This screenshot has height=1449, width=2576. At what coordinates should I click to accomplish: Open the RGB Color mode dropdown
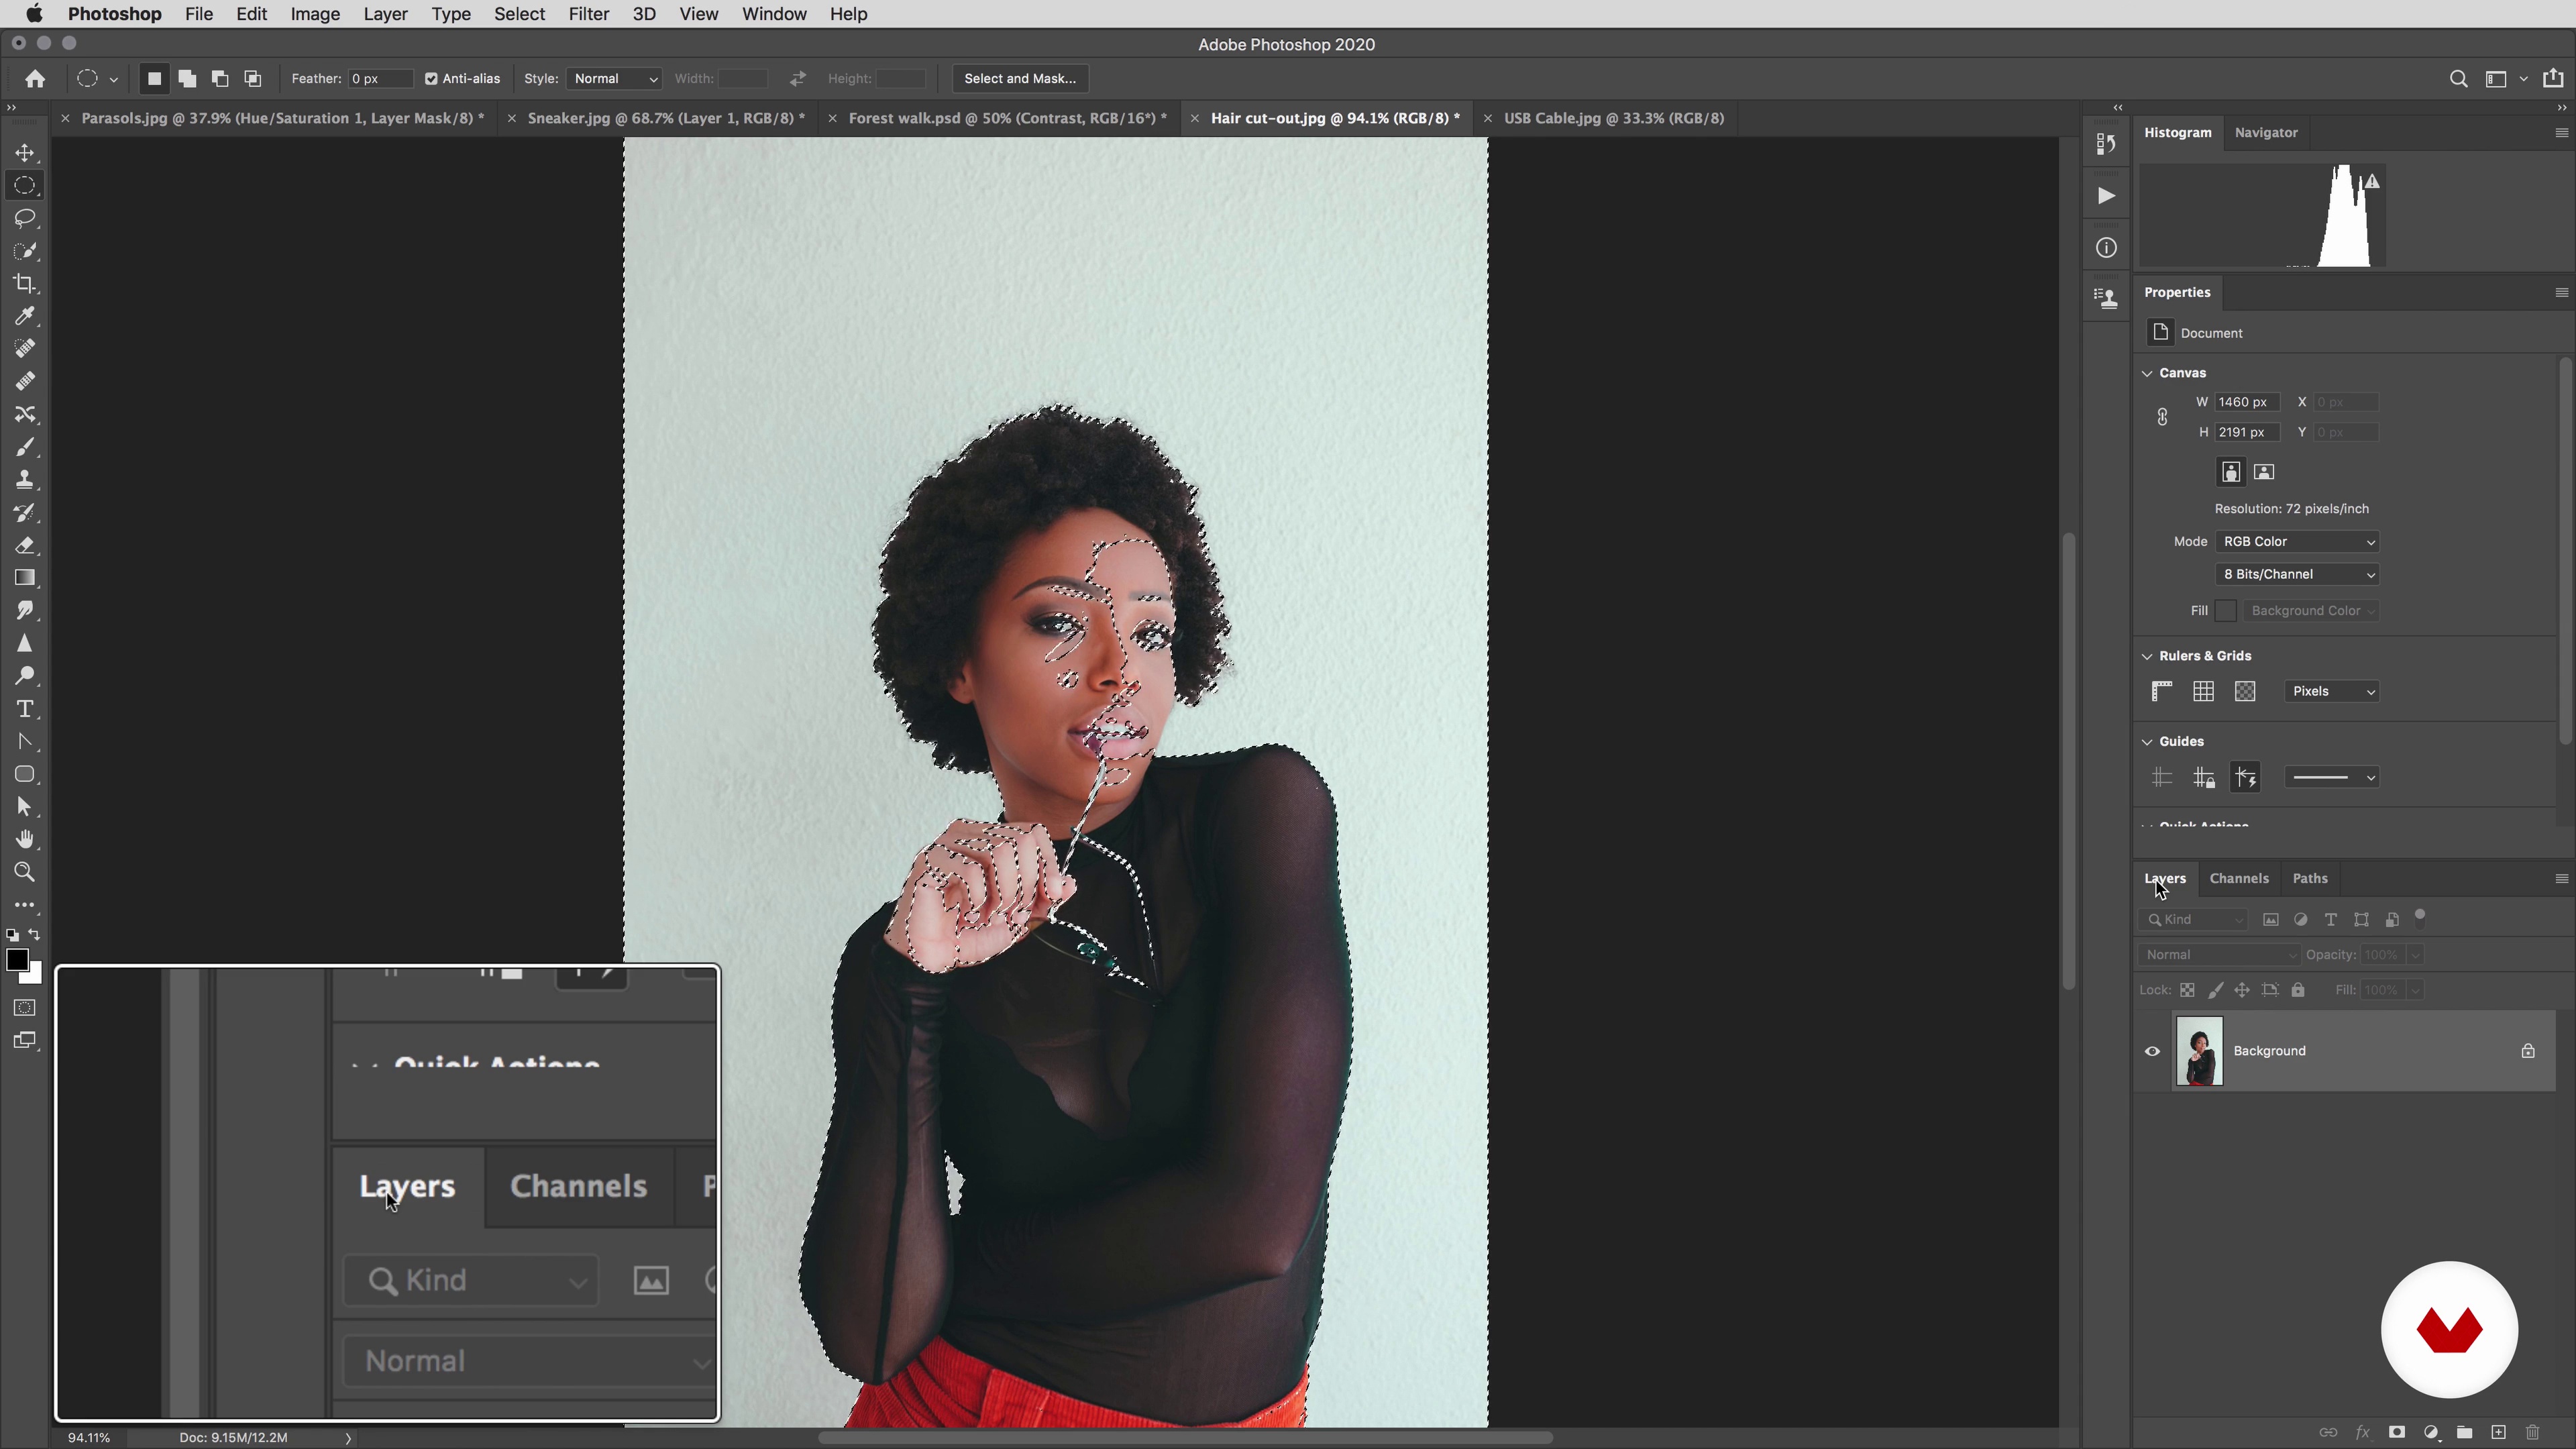2297,541
